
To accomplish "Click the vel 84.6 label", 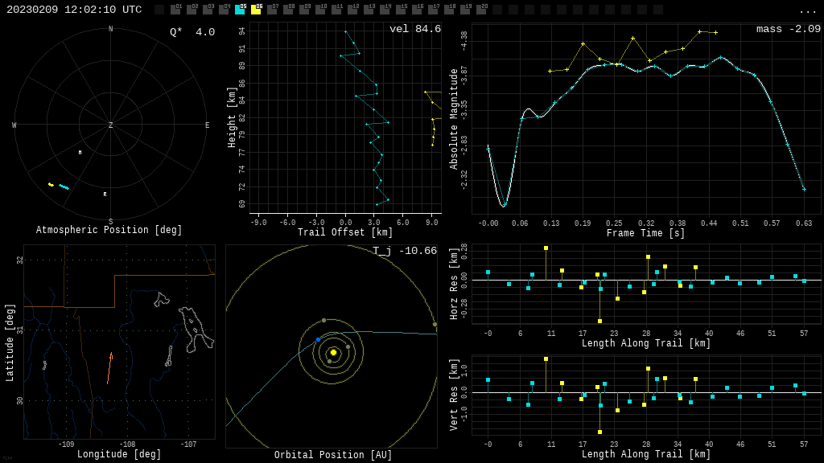I will coord(414,30).
